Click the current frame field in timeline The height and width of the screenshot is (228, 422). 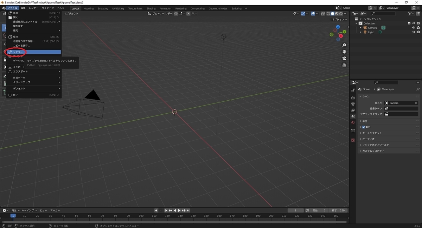click(296, 210)
